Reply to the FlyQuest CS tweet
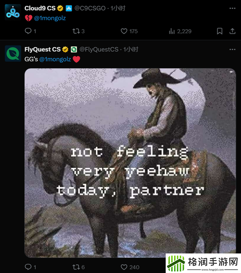The height and width of the screenshot is (273, 241). (x=30, y=267)
